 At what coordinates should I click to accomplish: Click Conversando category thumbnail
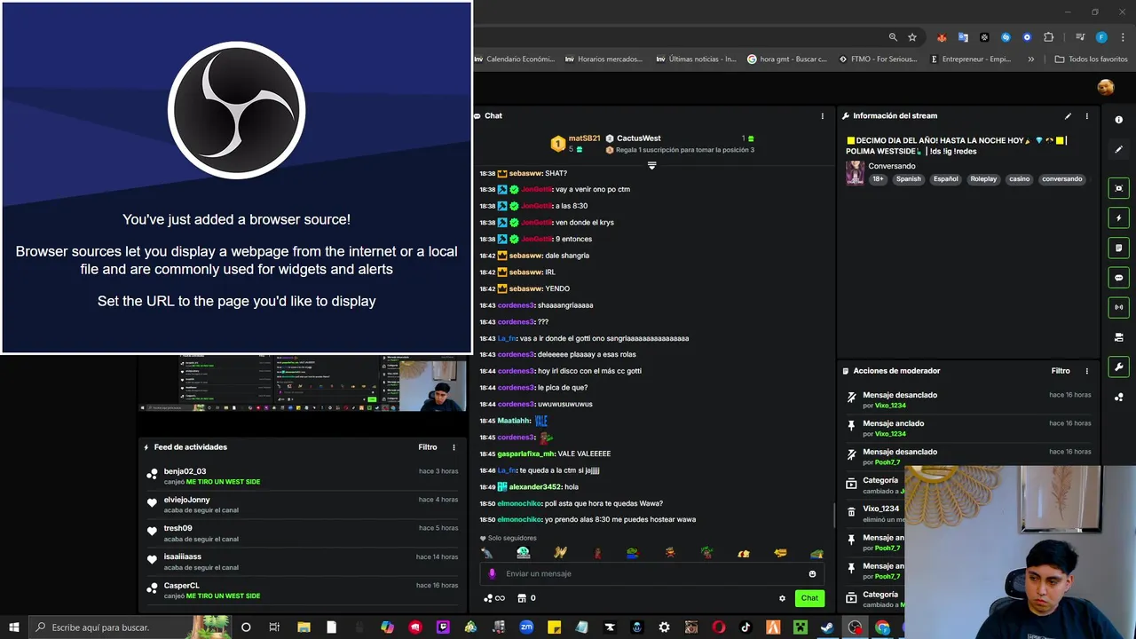pyautogui.click(x=855, y=172)
